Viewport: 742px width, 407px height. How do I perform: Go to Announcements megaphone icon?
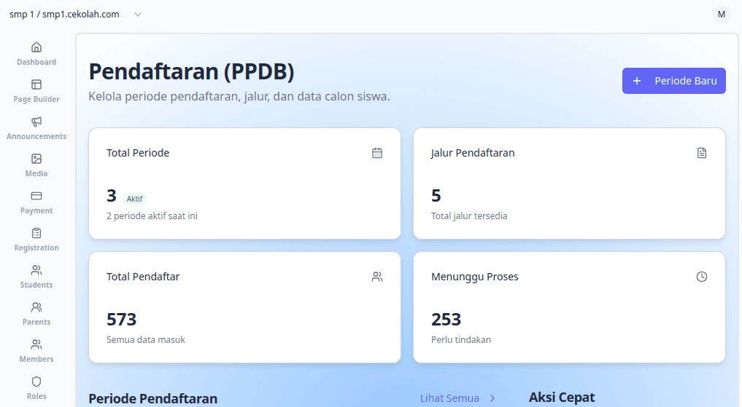coord(36,122)
